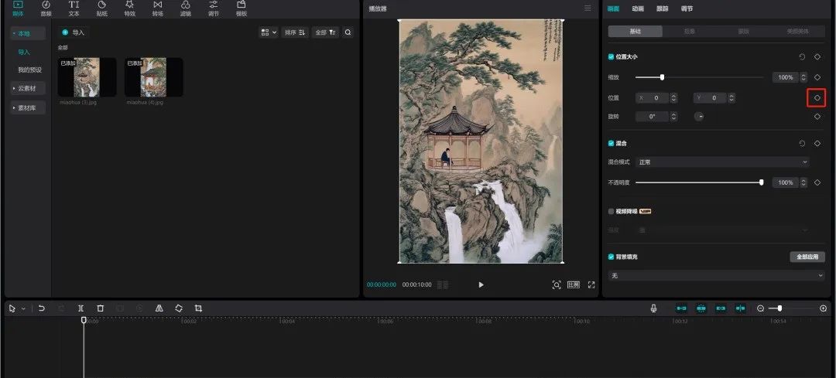This screenshot has width=836, height=378.
Task: Click the search icon in media panel
Action: click(x=348, y=32)
